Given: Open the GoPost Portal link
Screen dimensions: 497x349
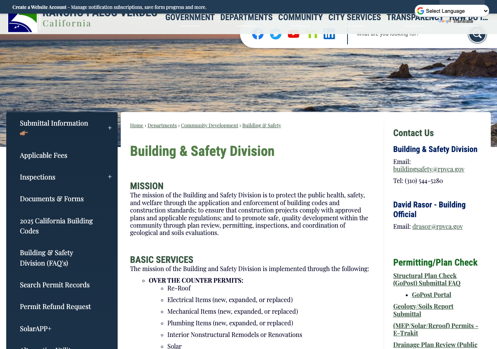Looking at the screenshot, I should pyautogui.click(x=431, y=295).
